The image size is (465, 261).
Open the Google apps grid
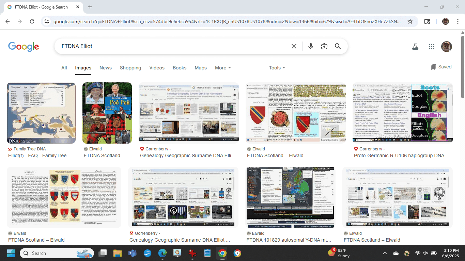point(432,47)
